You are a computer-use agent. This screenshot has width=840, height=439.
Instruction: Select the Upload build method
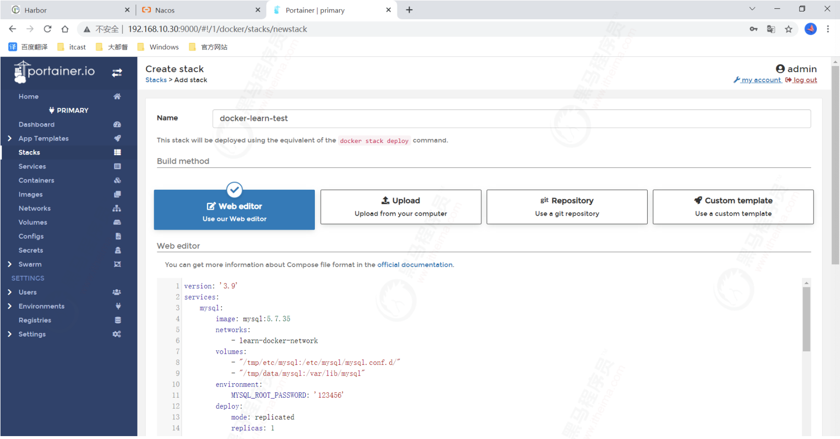(x=401, y=207)
